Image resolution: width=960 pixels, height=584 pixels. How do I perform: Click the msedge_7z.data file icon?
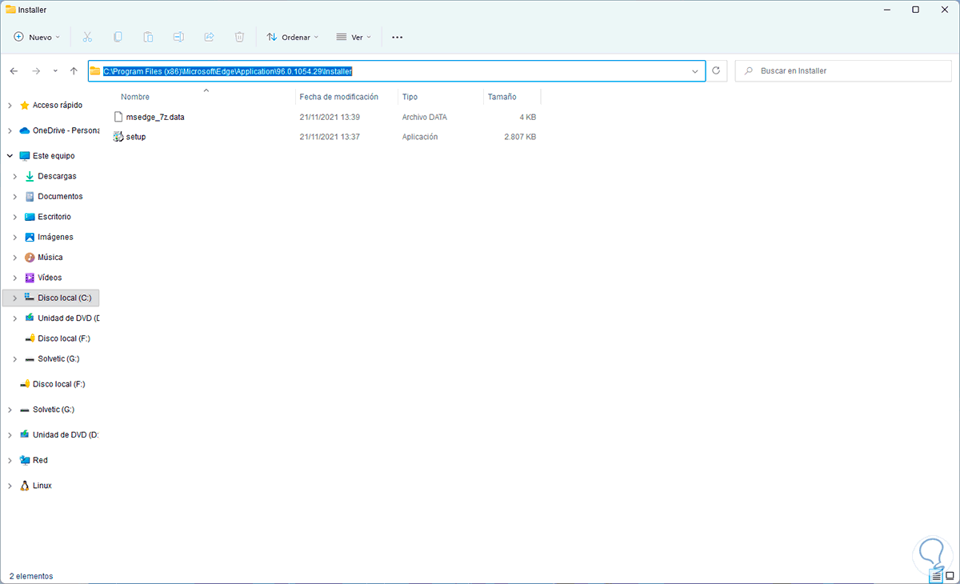pos(119,117)
